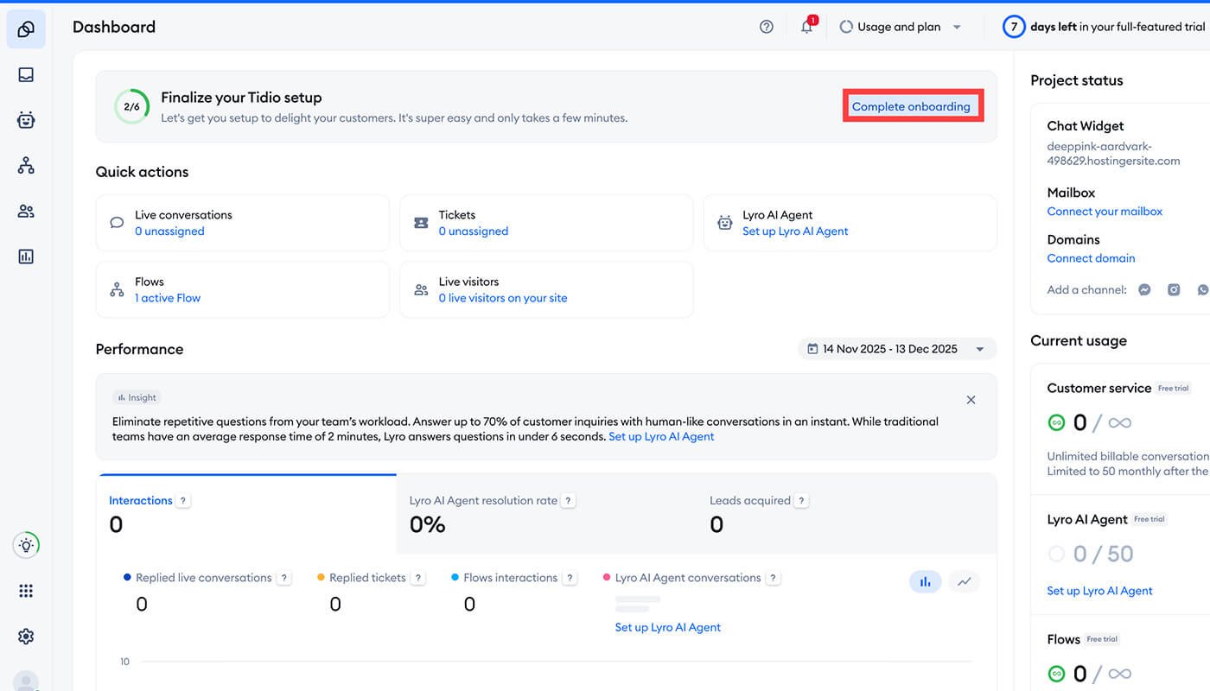The height and width of the screenshot is (691, 1210).
Task: Click the Complete onboarding link
Action: (911, 107)
